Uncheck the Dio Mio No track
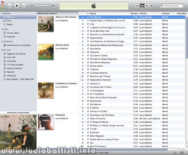This screenshot has height=155, width=188. tap(88, 17)
